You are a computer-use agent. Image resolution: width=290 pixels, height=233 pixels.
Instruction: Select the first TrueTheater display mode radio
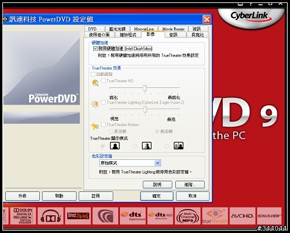103,146
